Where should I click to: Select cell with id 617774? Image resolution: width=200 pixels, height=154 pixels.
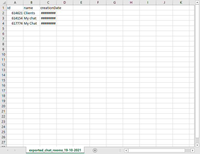coord(15,23)
